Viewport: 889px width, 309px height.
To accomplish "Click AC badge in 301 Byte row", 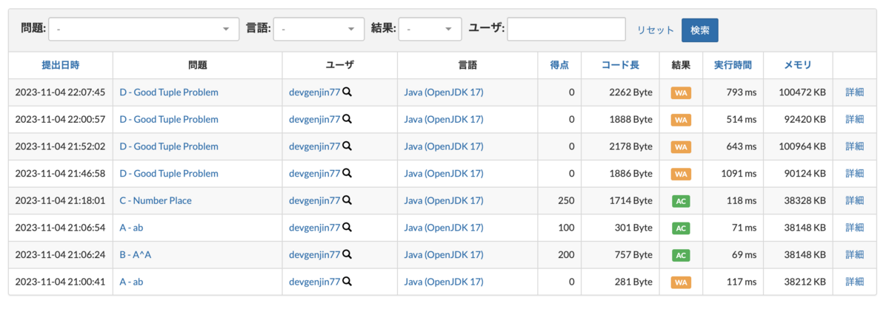I will pyautogui.click(x=681, y=228).
